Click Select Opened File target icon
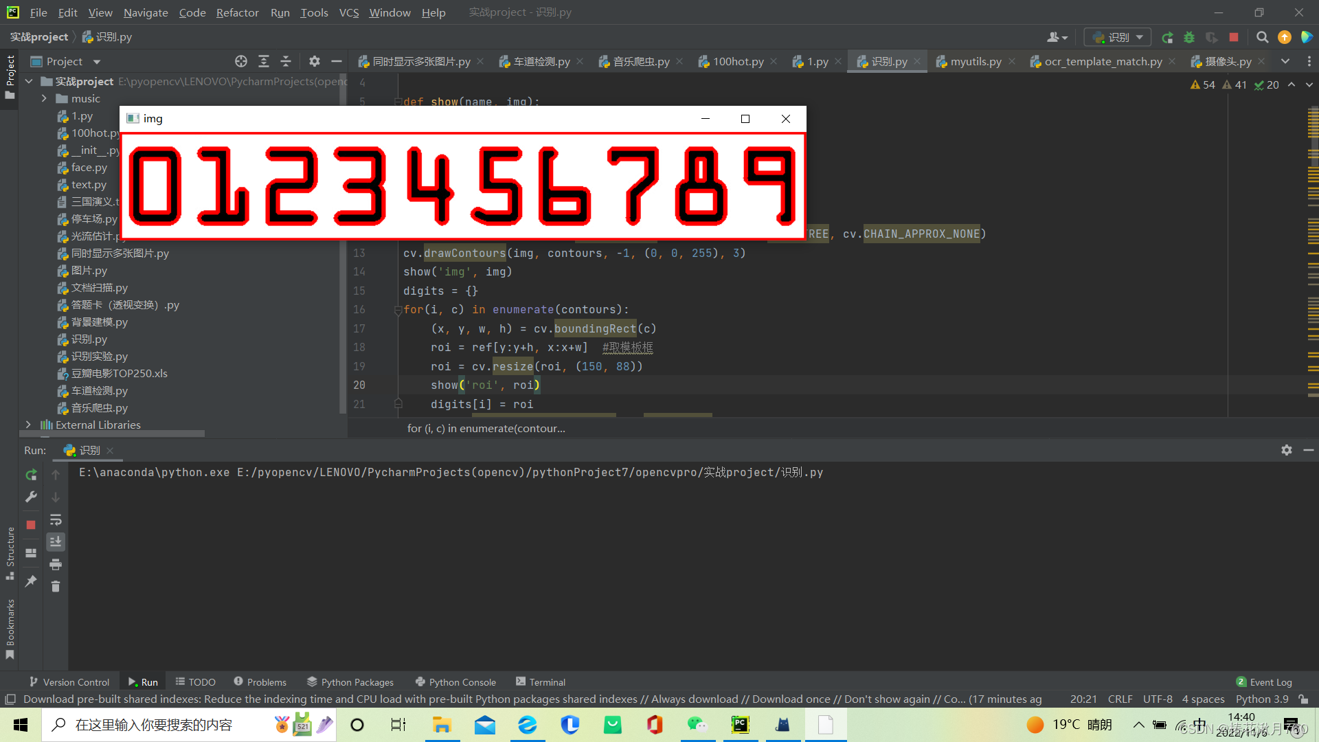 (x=241, y=62)
